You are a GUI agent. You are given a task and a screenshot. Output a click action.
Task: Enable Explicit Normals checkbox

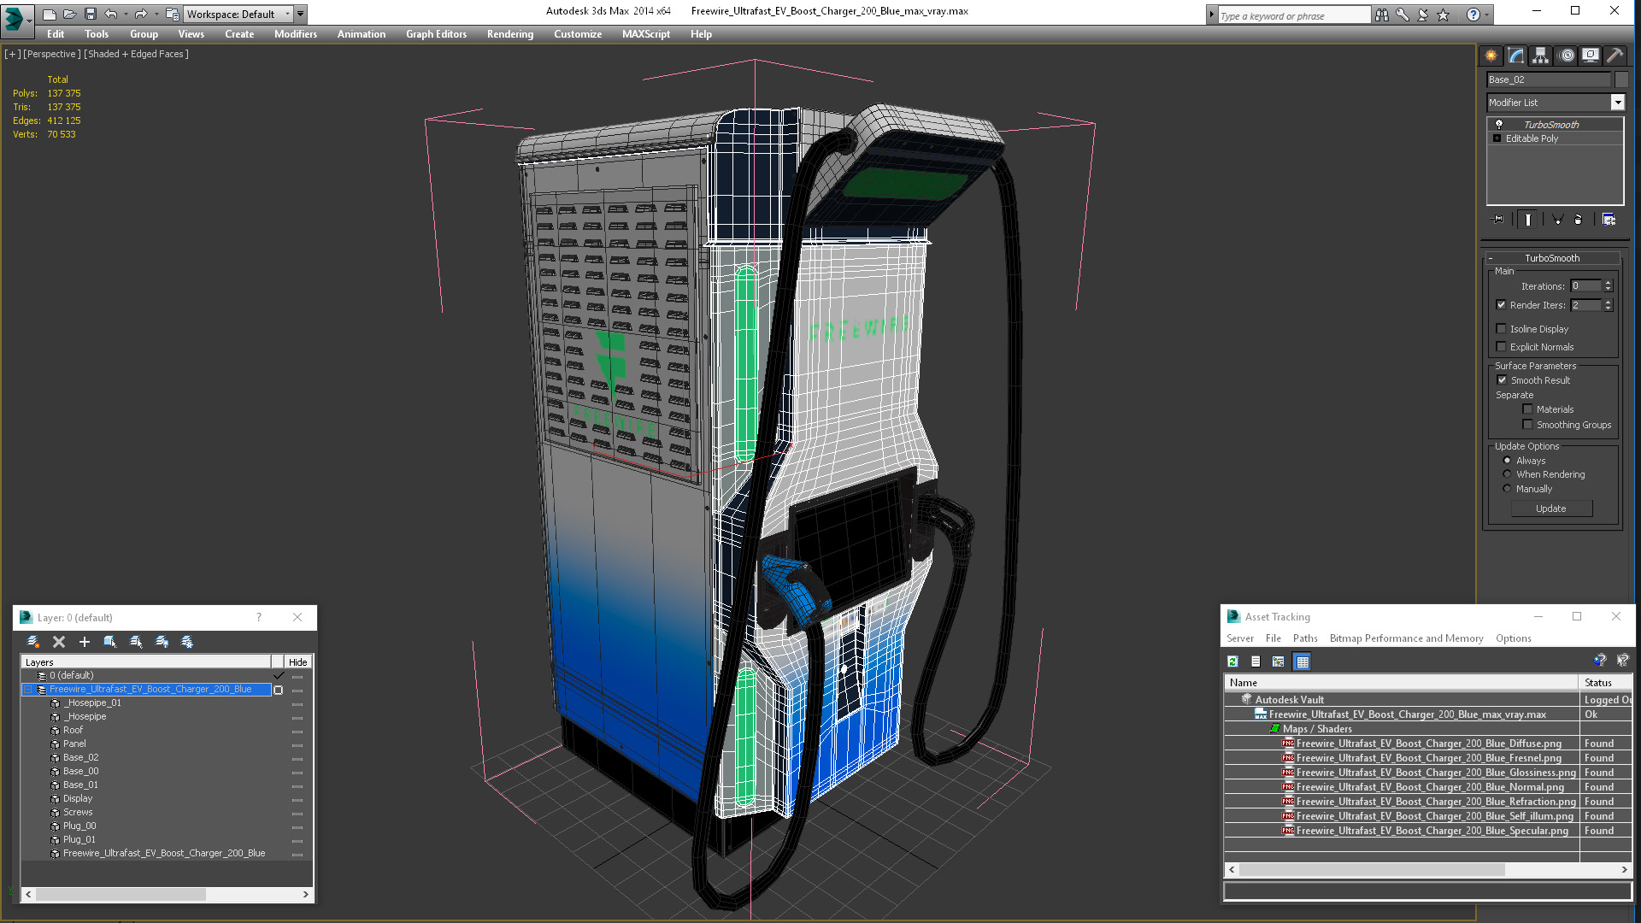point(1501,347)
